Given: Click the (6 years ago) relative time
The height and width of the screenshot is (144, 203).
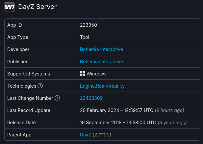Looking at the screenshot, I should pyautogui.click(x=172, y=123).
